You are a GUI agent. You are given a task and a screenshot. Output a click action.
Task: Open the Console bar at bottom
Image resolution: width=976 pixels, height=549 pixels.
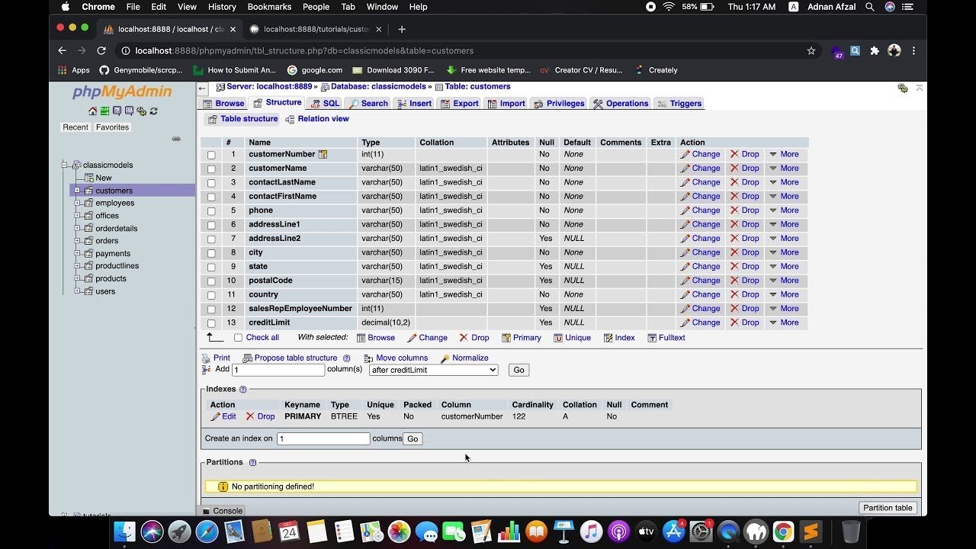coord(222,511)
